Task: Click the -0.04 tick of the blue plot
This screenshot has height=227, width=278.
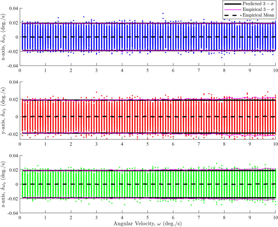Action: (13, 66)
